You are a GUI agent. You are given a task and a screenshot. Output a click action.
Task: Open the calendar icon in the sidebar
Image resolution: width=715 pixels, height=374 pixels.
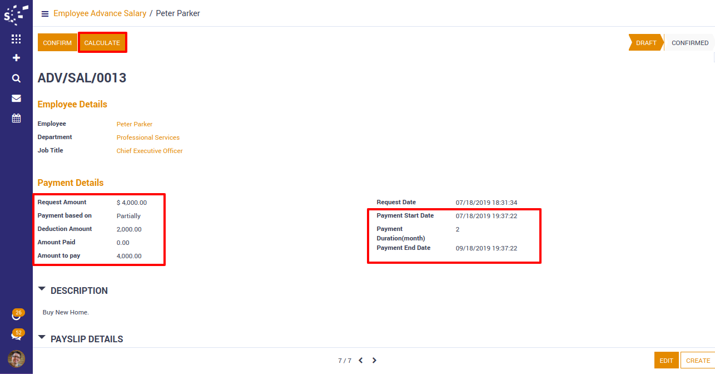click(x=16, y=118)
